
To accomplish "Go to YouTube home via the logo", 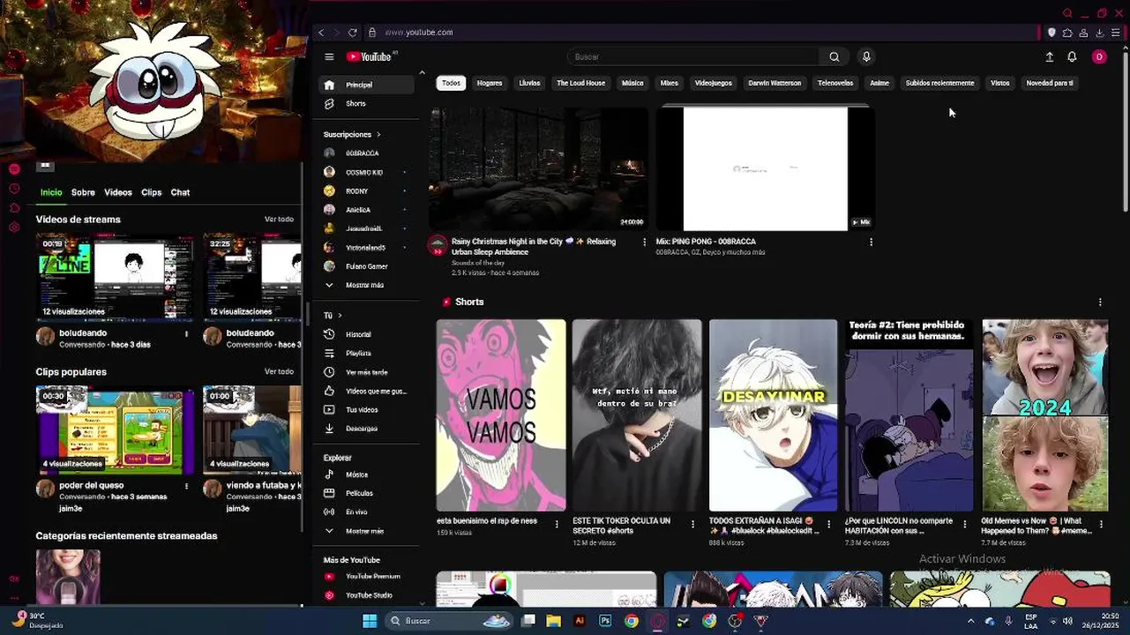I will 370,56.
